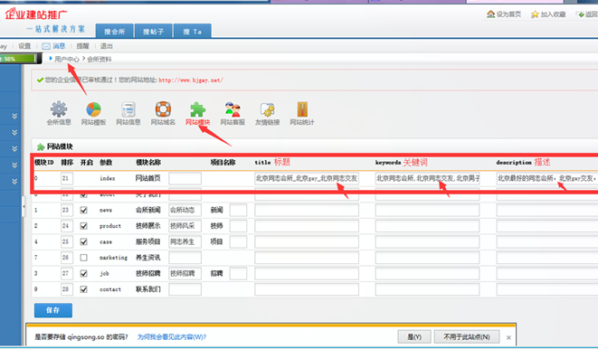
Task: Toggle the product row 开启 checkbox
Action: [x=83, y=226]
